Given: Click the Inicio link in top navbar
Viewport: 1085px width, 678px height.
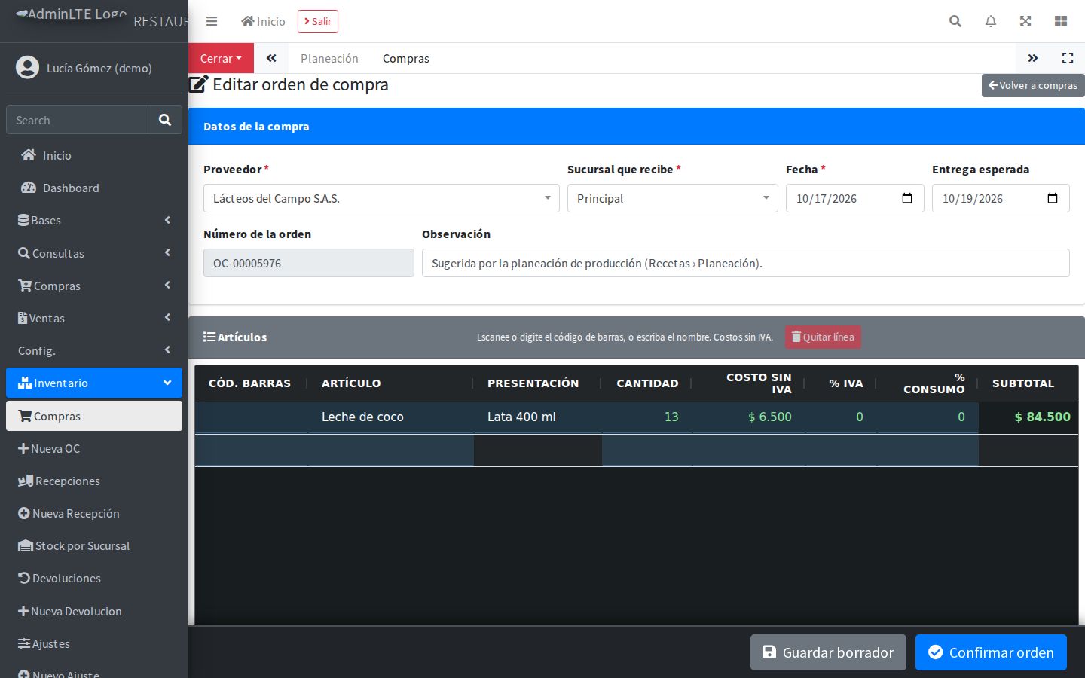Looking at the screenshot, I should tap(263, 21).
